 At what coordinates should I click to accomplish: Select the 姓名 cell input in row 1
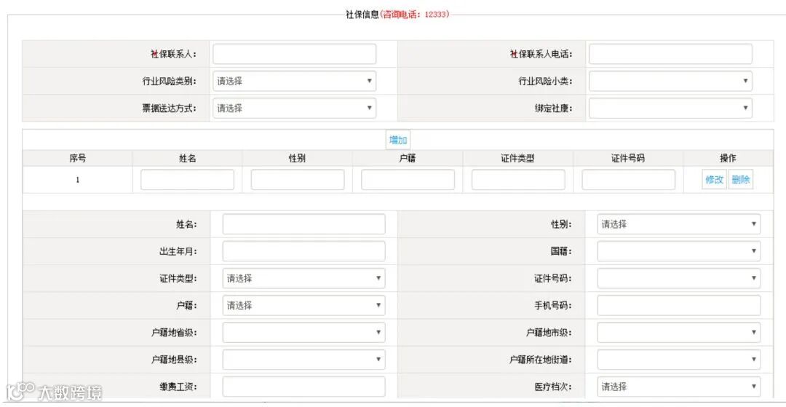coord(188,180)
